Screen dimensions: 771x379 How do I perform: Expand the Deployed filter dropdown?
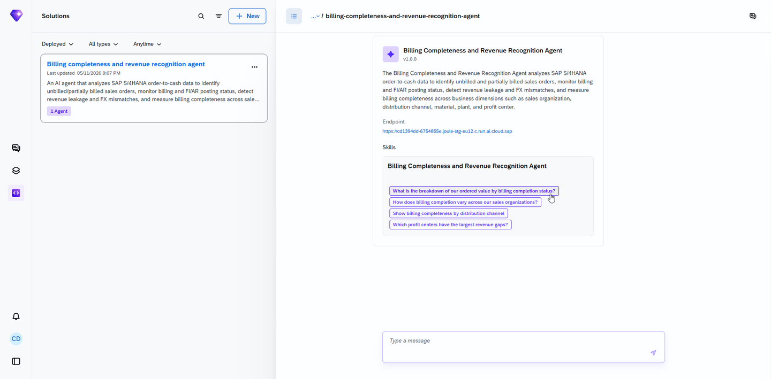(x=58, y=44)
